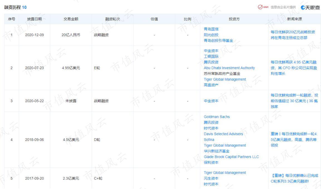Screen dimensions: 321x189
Task: Open Tiger Global Management in D轮 row
Action: click(225, 145)
